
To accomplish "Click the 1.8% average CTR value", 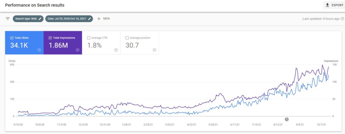I will (94, 45).
